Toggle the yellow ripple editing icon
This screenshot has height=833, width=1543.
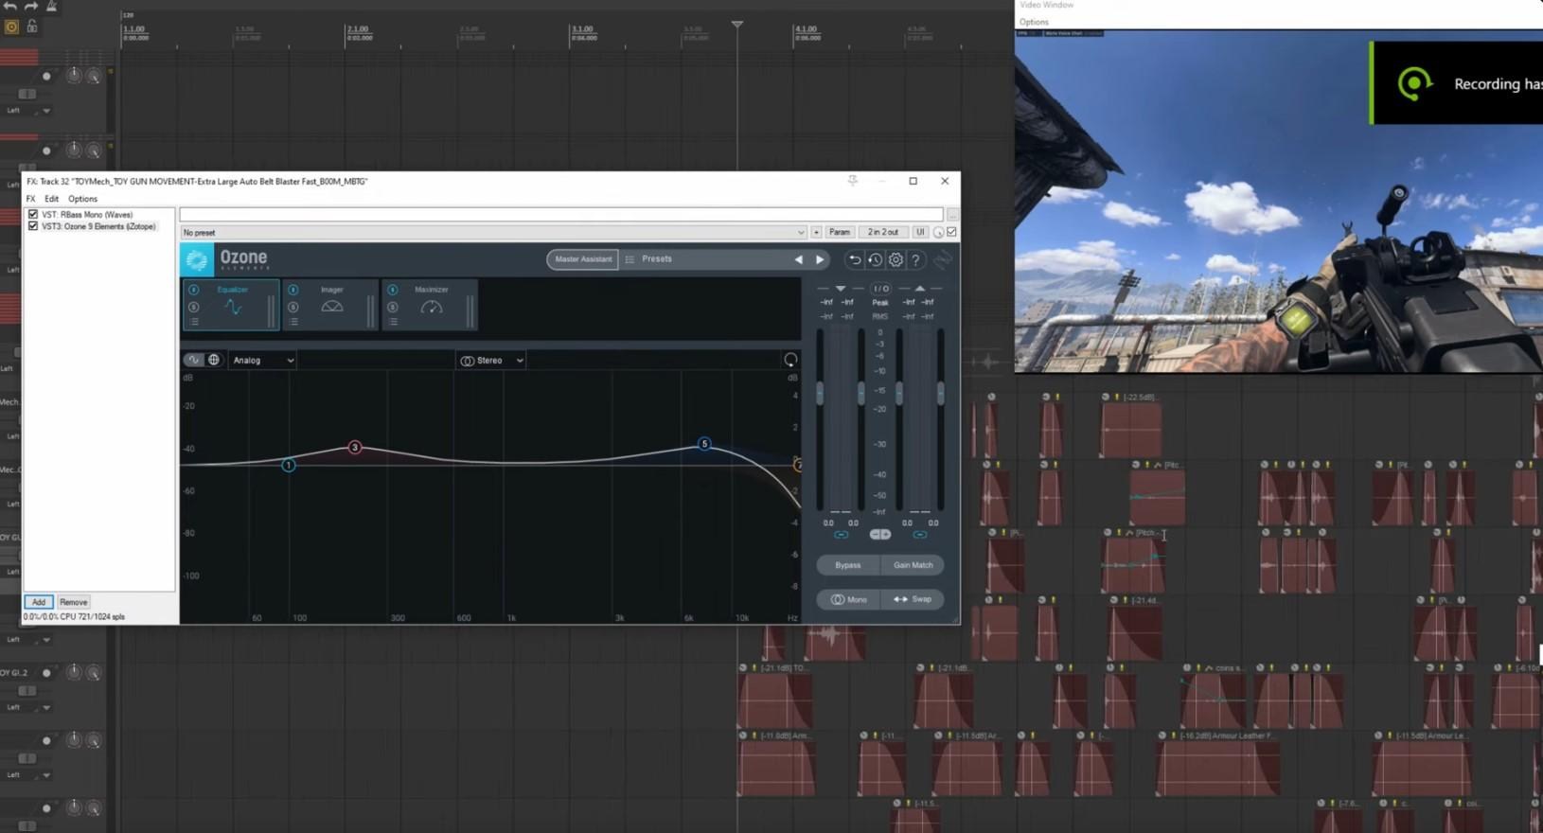tap(11, 27)
